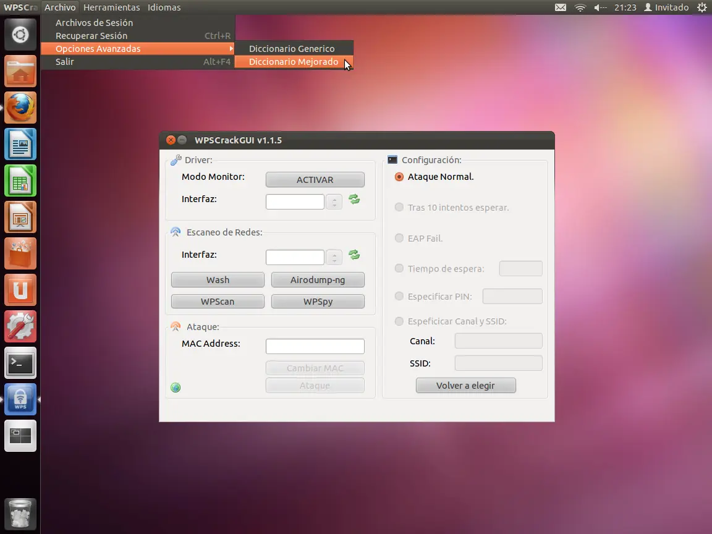This screenshot has width=712, height=534.
Task: Open Ubuntu Software Center bag icon
Action: 20,253
